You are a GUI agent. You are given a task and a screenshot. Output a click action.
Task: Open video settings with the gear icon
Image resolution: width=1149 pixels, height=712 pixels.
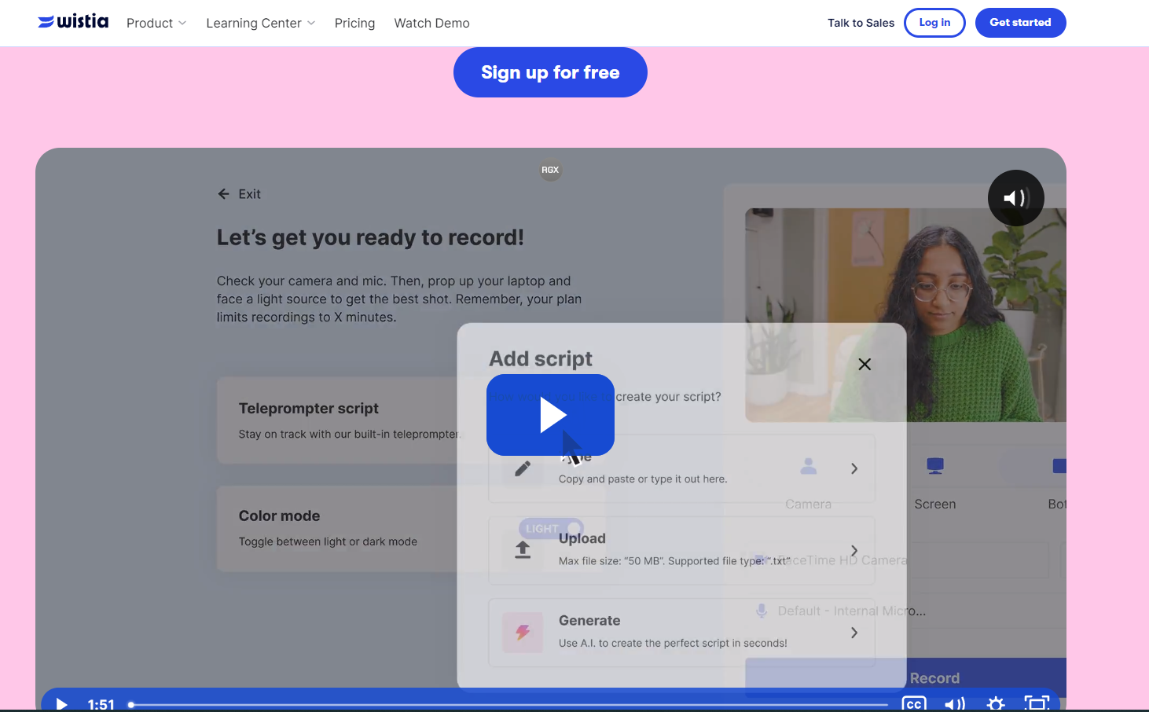click(996, 704)
